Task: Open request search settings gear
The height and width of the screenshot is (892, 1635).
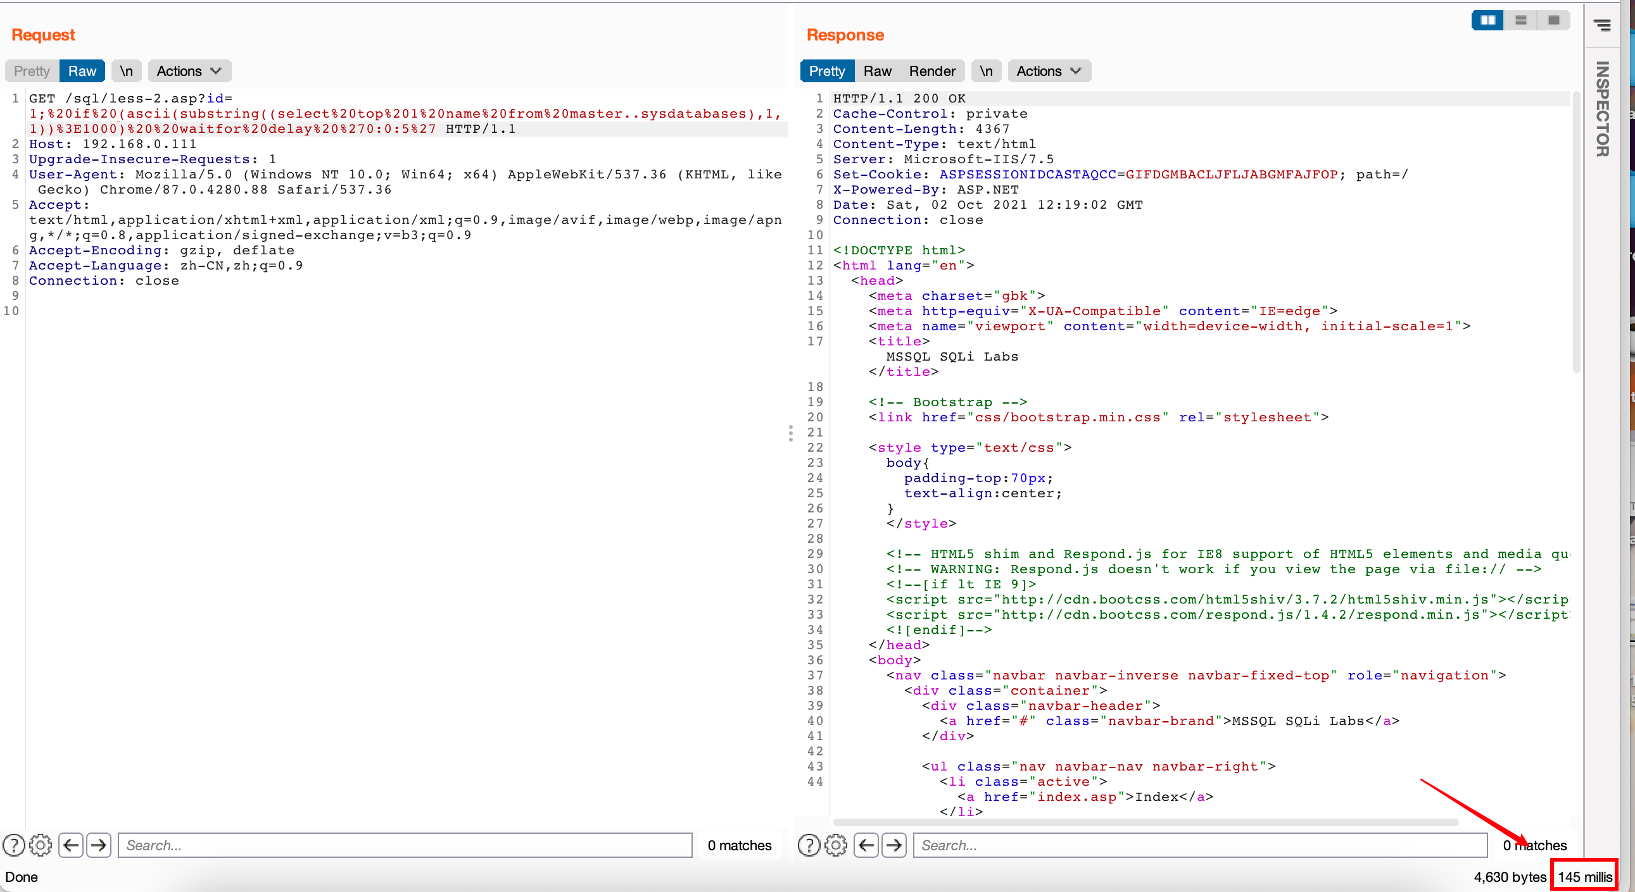Action: [41, 845]
